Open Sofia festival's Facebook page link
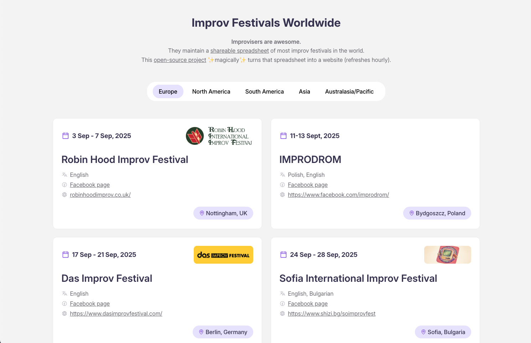The image size is (531, 343). pyautogui.click(x=308, y=304)
